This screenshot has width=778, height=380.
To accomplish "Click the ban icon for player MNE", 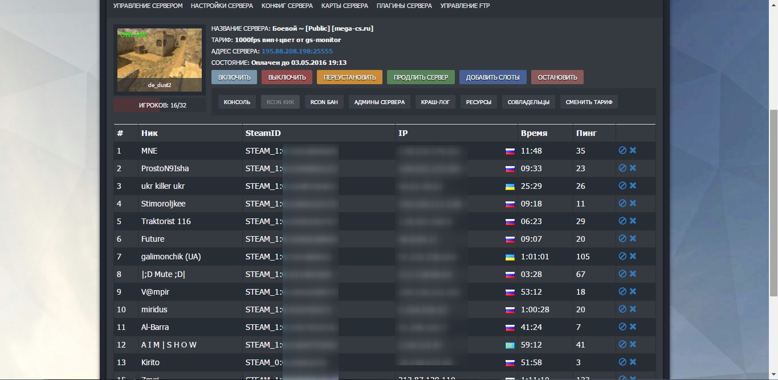I will 622,150.
